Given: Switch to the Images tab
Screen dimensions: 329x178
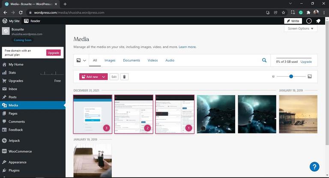Looking at the screenshot, I should pyautogui.click(x=110, y=60).
